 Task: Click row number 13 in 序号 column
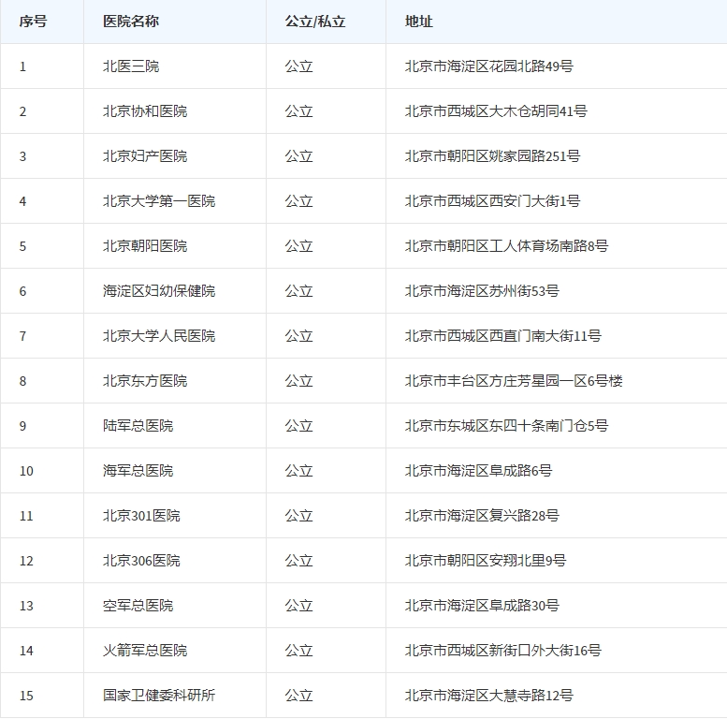tap(26, 606)
